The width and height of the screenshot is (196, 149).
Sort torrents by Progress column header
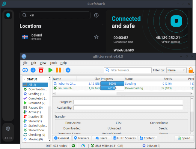click(112, 79)
